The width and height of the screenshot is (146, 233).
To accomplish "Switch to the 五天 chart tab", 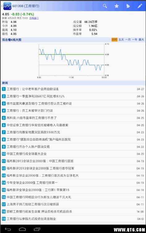I will (x=121, y=40).
